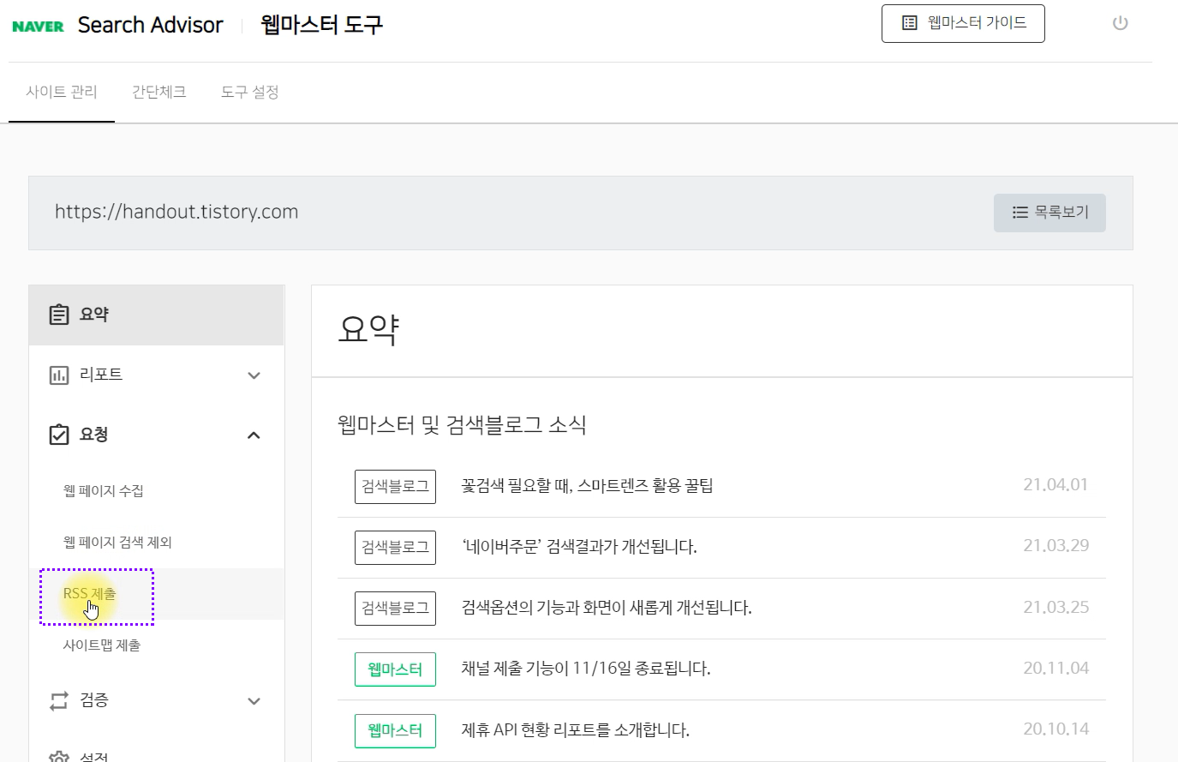Screen dimensions: 1178x762
Task: Click site URL https://handout.tistory.com
Action: coord(176,212)
